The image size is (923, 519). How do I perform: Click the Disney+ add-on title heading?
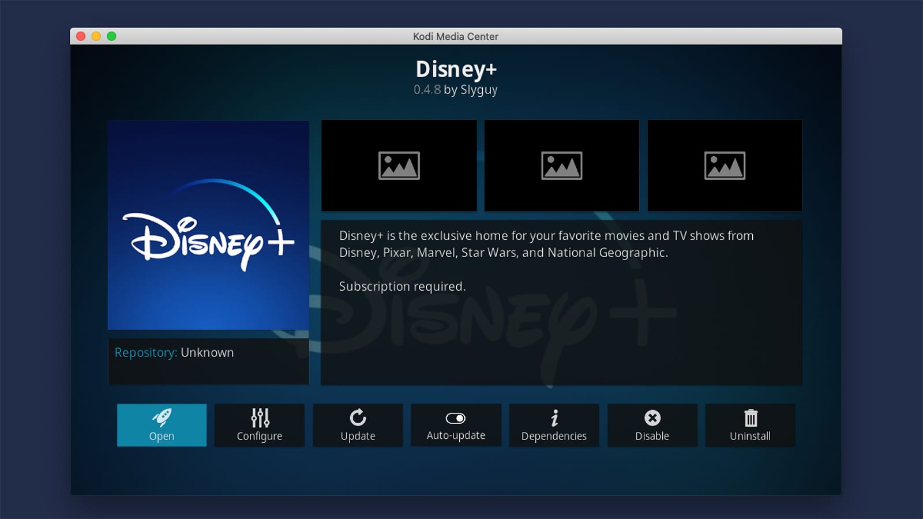pyautogui.click(x=456, y=69)
